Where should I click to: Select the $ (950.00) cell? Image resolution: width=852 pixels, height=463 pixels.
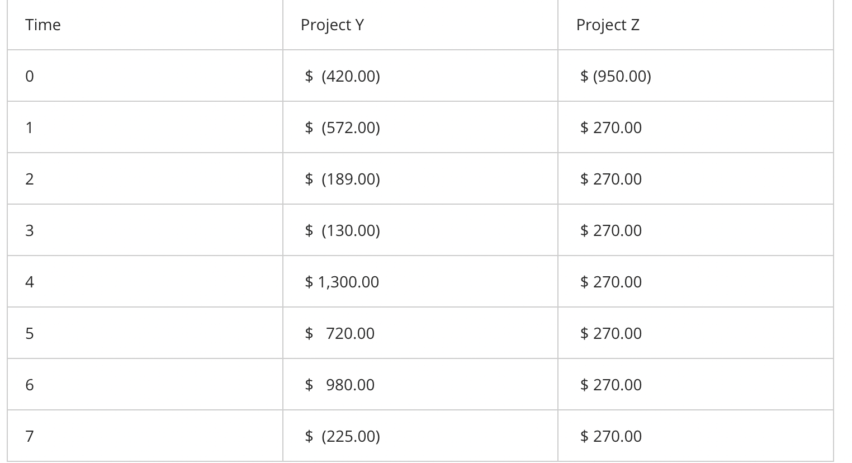pos(616,76)
